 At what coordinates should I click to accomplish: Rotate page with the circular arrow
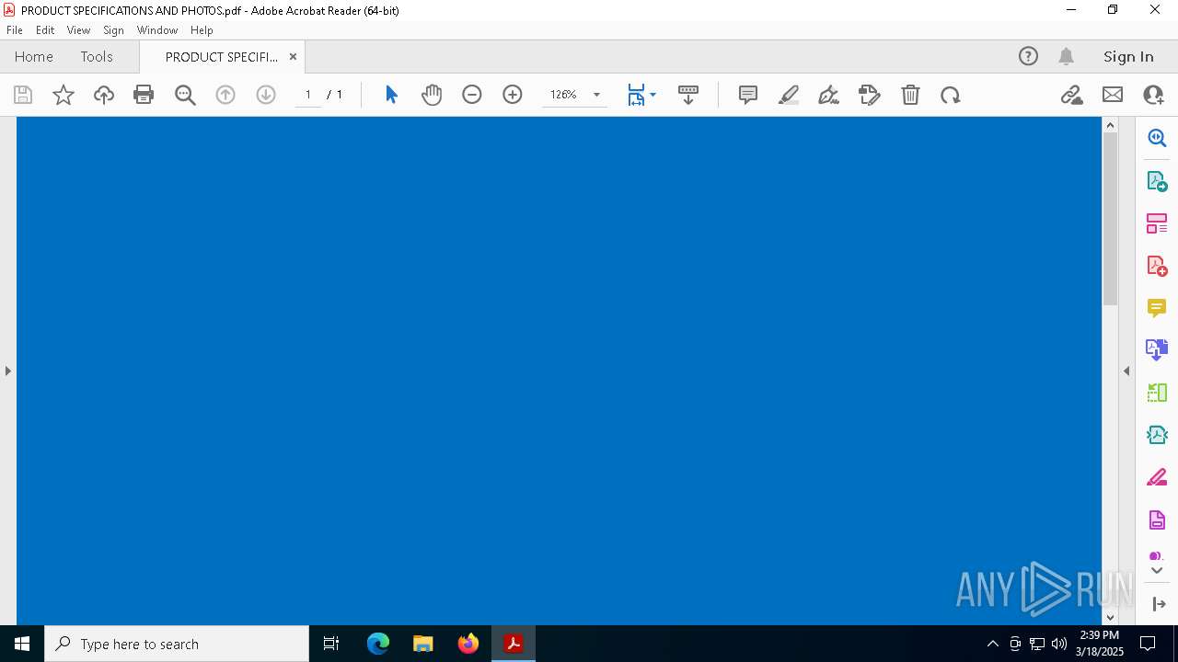tap(951, 95)
